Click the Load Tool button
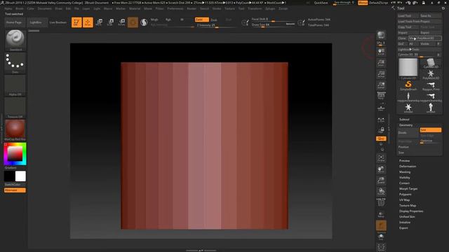Viewport: 449px width, 252px height. tap(408, 15)
